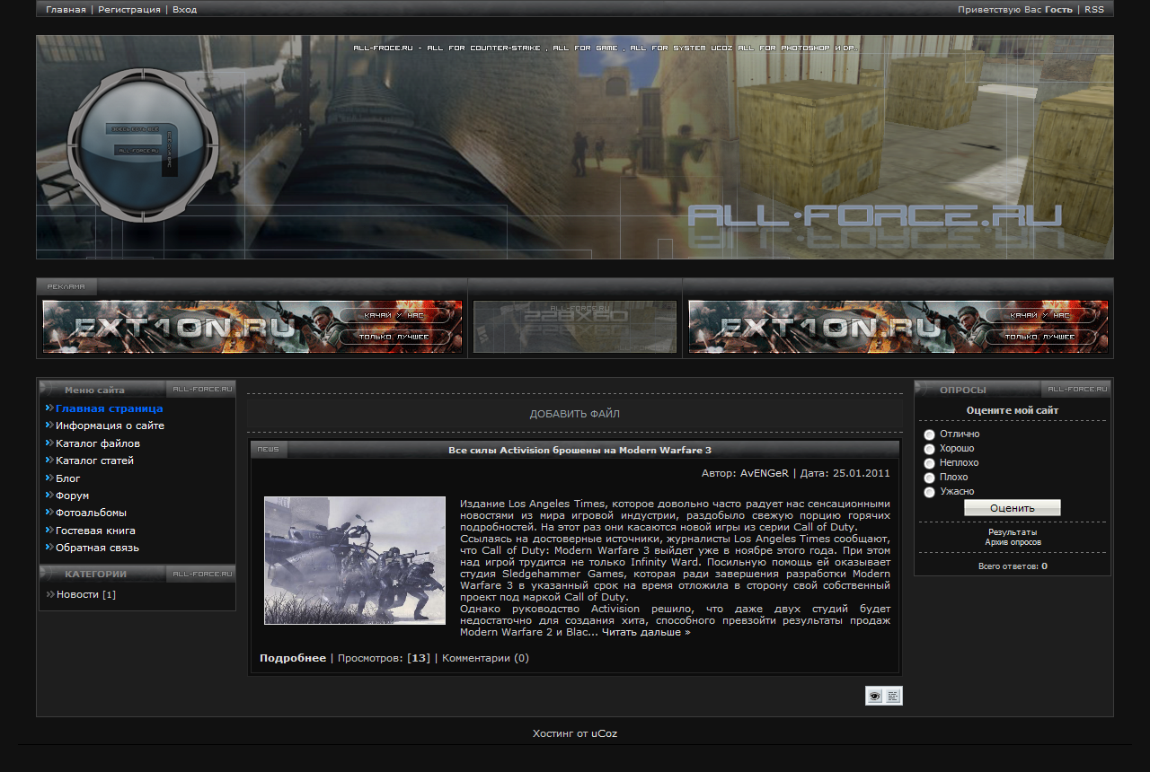Viewport: 1150px width, 772px height.
Task: Click ДОБАВИТЬ ФАЙЛ bar
Action: tap(575, 414)
